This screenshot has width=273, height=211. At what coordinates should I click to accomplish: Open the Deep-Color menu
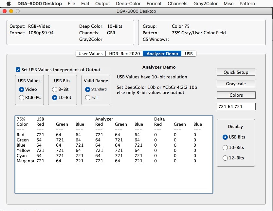(128, 4)
